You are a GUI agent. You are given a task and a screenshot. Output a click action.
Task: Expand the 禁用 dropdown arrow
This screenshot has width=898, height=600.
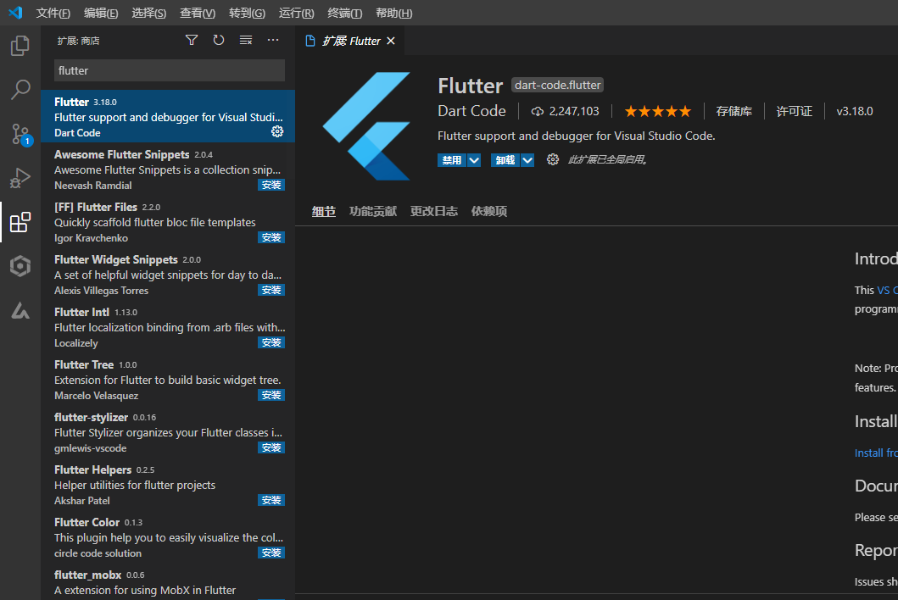[474, 160]
